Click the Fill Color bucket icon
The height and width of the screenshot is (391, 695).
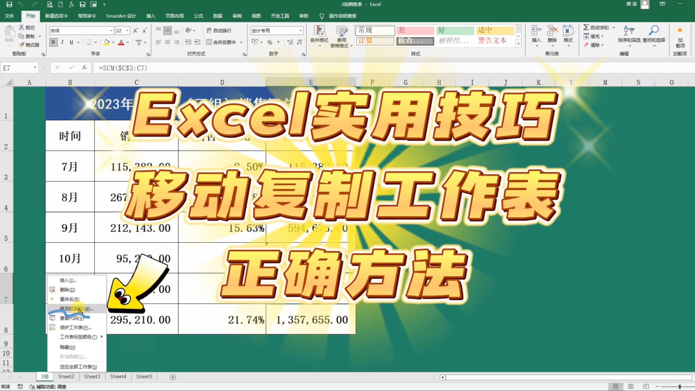[107, 42]
